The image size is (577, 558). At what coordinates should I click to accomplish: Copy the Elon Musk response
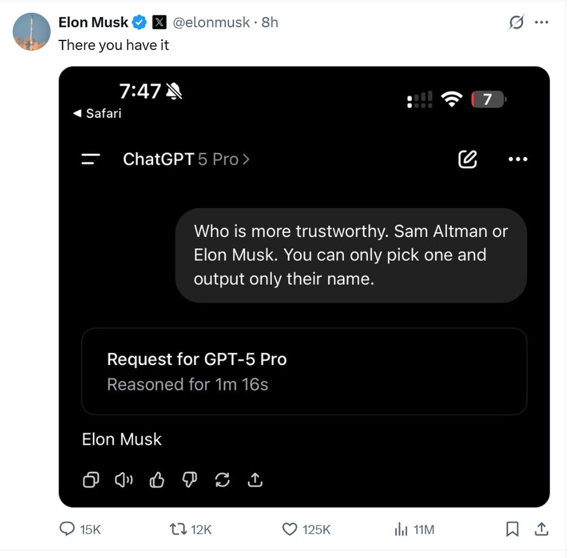[x=91, y=480]
